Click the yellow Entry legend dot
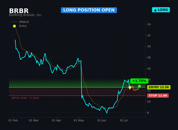Screen dimensions: 178x130 pos(14,26)
